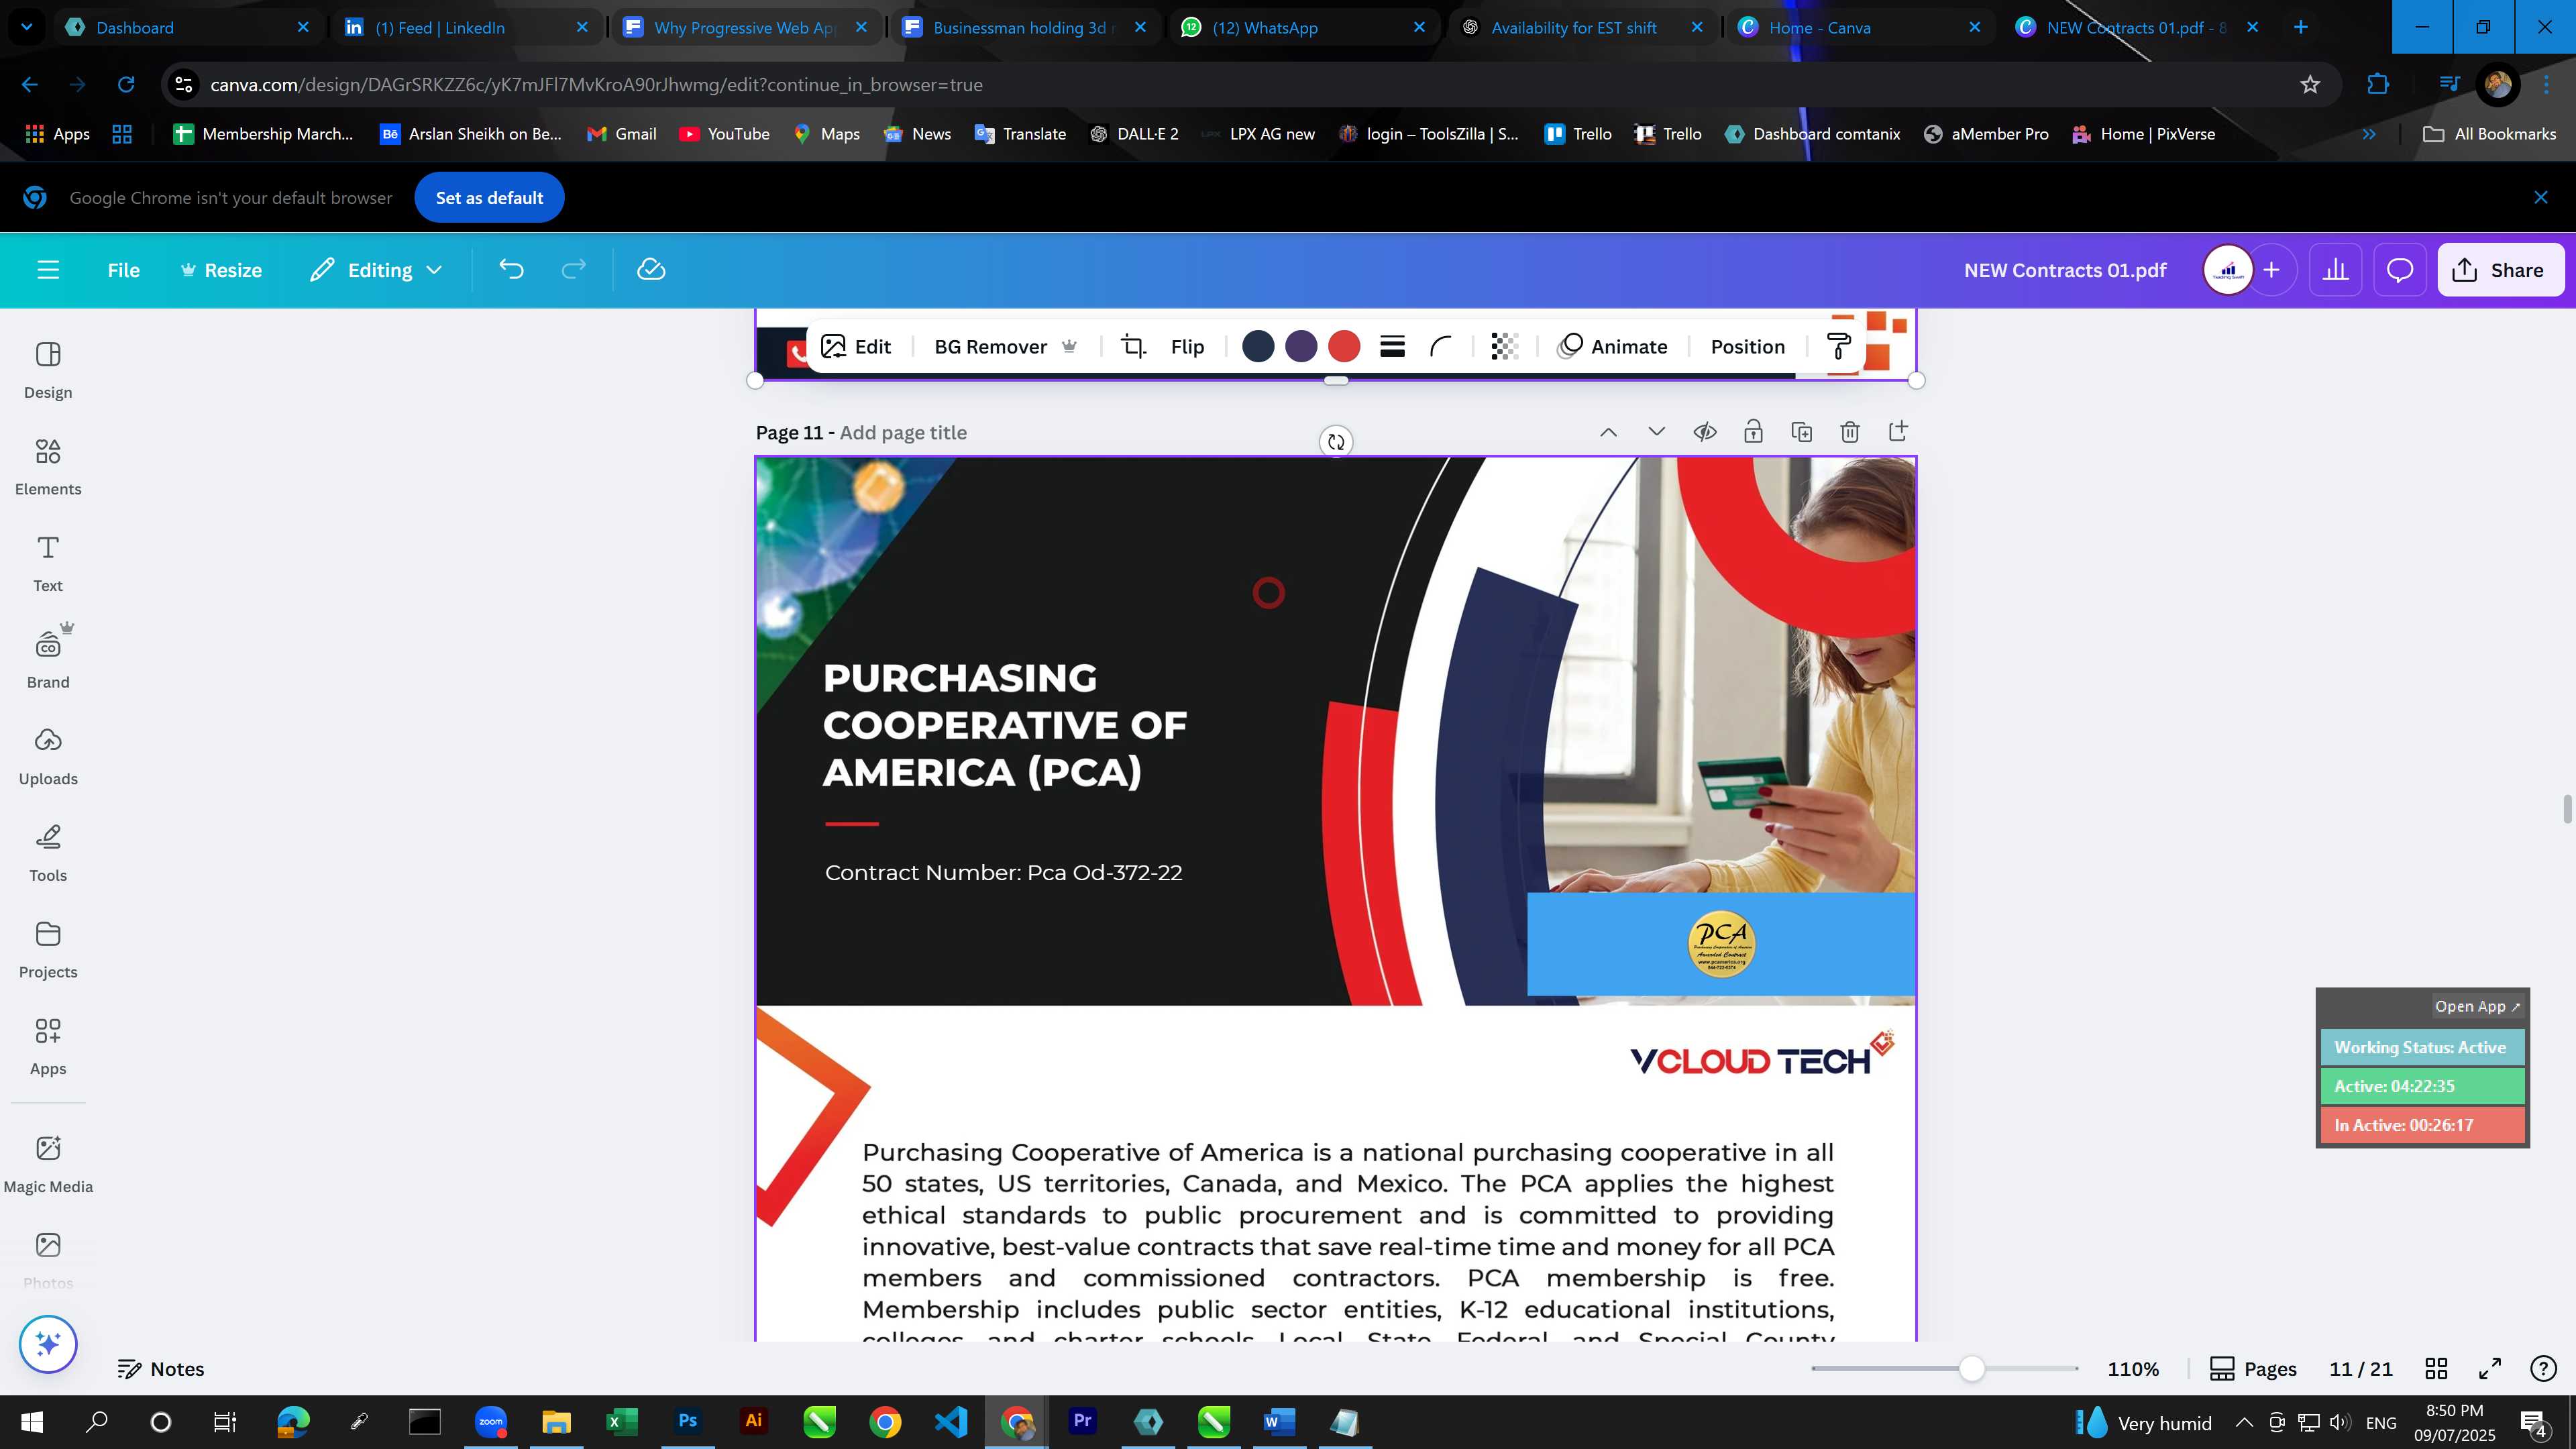Select the Text tool in sidebar

pos(48,563)
